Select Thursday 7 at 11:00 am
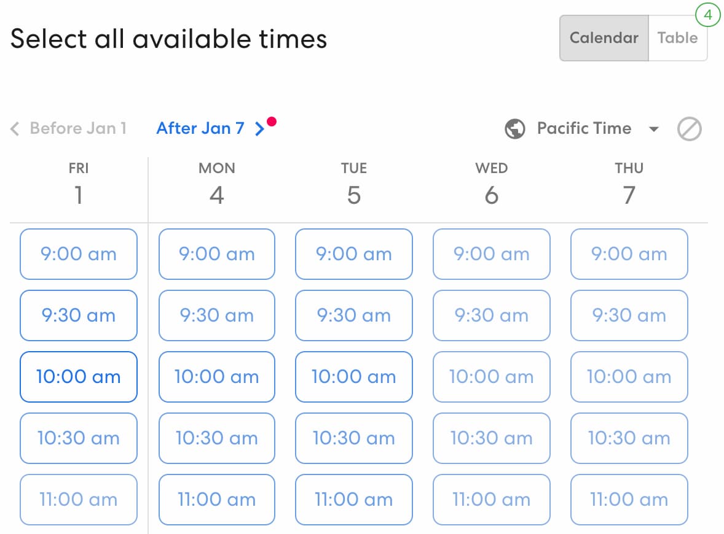The width and height of the screenshot is (724, 534). tap(629, 500)
